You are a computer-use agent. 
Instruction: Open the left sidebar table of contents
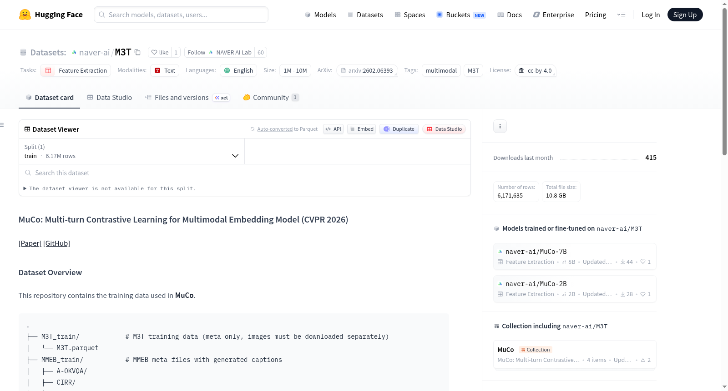(2, 125)
